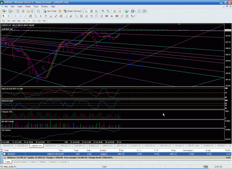This screenshot has height=169, width=232.
Task: Select the MN monthly timeframe
Action: [44, 21]
